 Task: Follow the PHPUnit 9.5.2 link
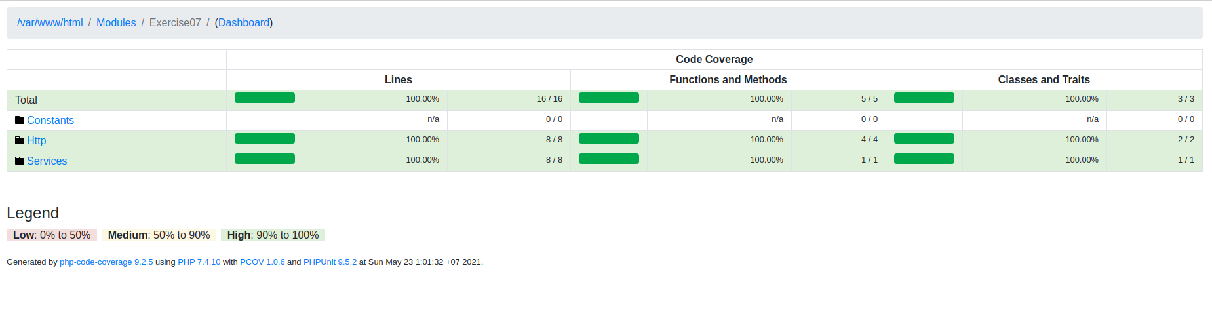pos(330,262)
